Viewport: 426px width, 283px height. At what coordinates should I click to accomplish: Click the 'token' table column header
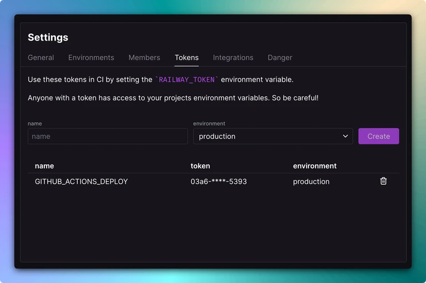coord(200,166)
